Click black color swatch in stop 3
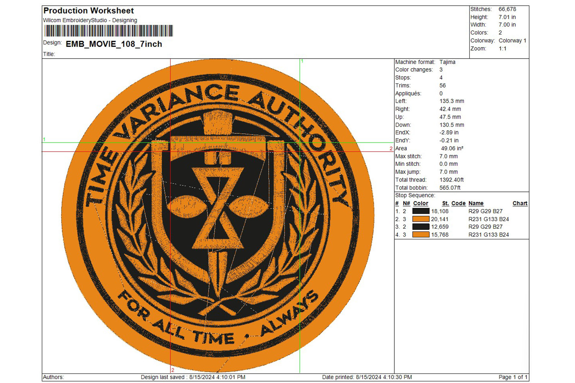The height and width of the screenshot is (383, 575). [x=421, y=227]
